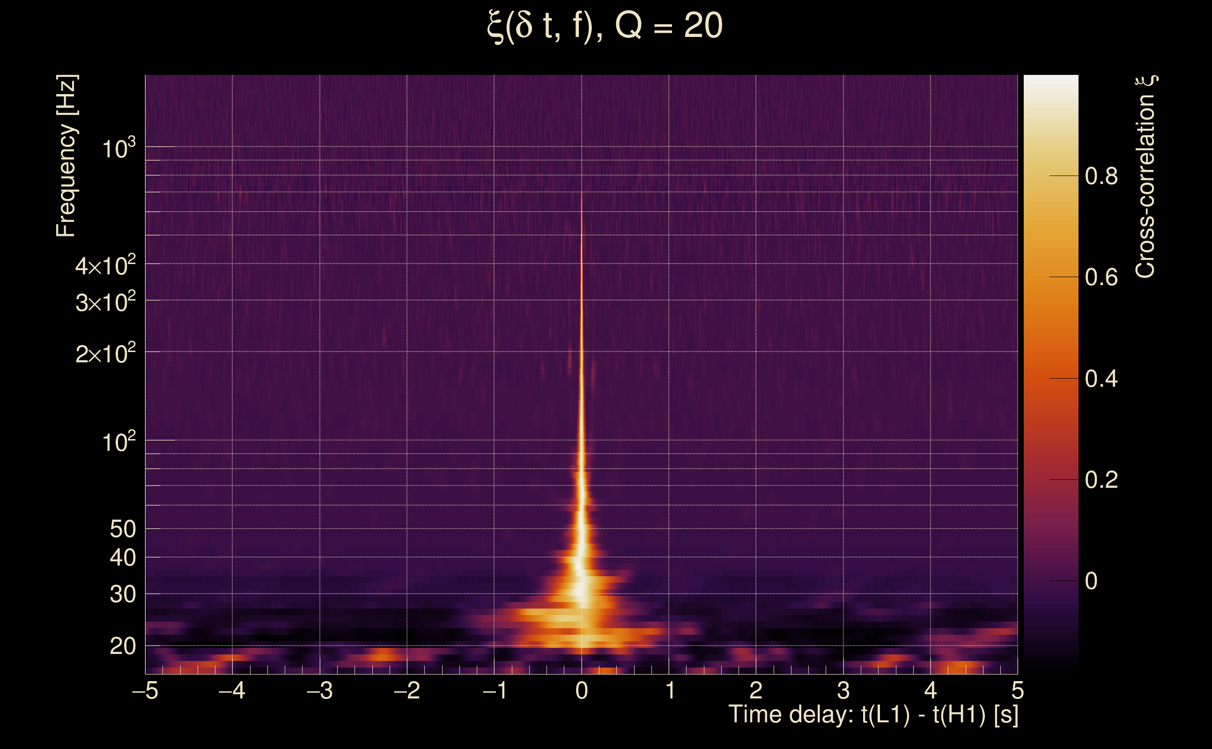This screenshot has width=1212, height=749.
Task: Click the 0 colorbar tick label
Action: coord(1091,581)
